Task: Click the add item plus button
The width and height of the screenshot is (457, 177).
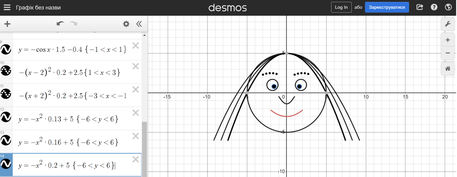Action: click(x=7, y=24)
